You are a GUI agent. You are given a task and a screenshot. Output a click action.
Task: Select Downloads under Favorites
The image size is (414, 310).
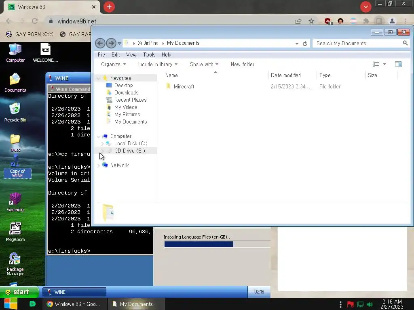click(x=126, y=93)
